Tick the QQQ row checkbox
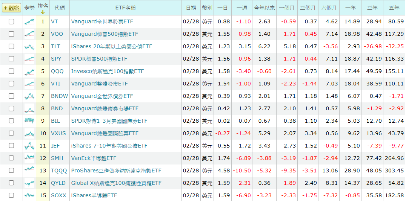The width and height of the screenshot is (406, 201). pyautogui.click(x=11, y=71)
